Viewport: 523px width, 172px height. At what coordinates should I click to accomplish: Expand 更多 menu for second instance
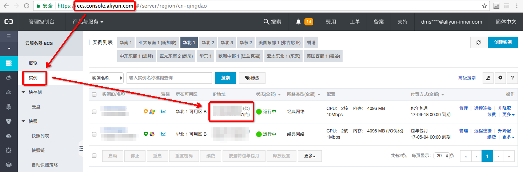[x=508, y=137]
